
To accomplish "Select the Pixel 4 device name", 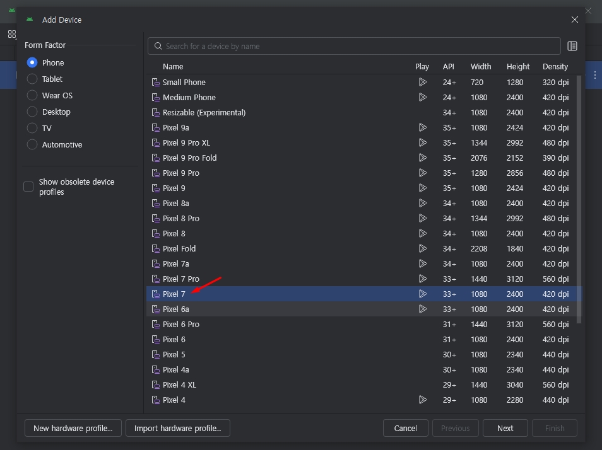I will pos(174,400).
